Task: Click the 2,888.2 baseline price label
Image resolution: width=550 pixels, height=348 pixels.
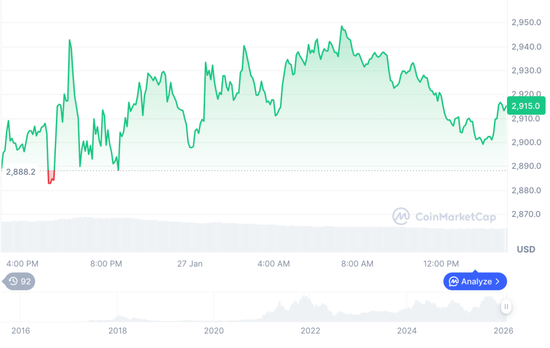Action: (x=21, y=172)
